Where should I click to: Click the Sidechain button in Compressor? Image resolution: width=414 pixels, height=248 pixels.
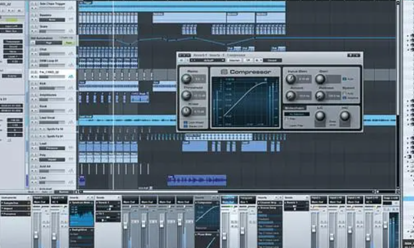click(x=295, y=108)
